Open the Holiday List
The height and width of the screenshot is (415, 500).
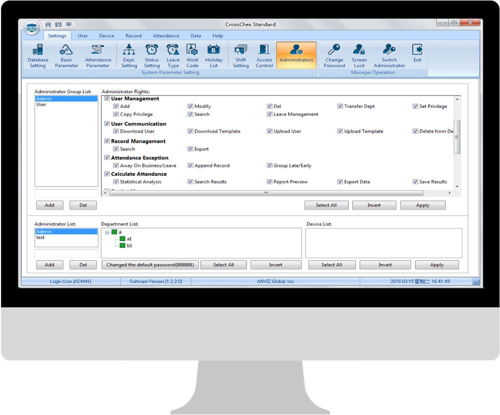click(x=213, y=56)
